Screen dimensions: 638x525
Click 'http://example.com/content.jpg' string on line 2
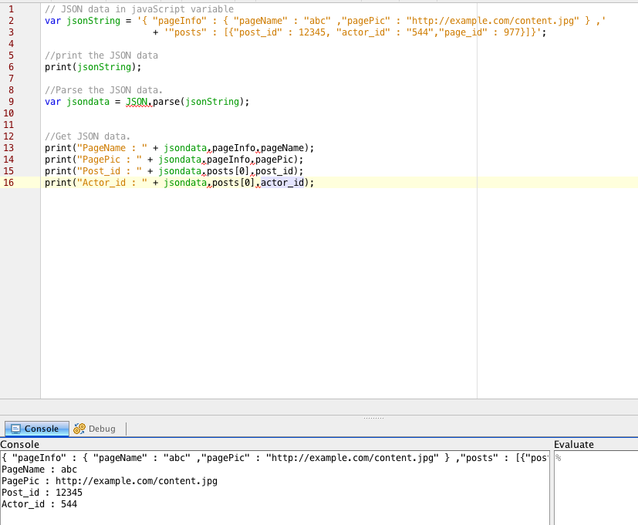pyautogui.click(x=492, y=21)
